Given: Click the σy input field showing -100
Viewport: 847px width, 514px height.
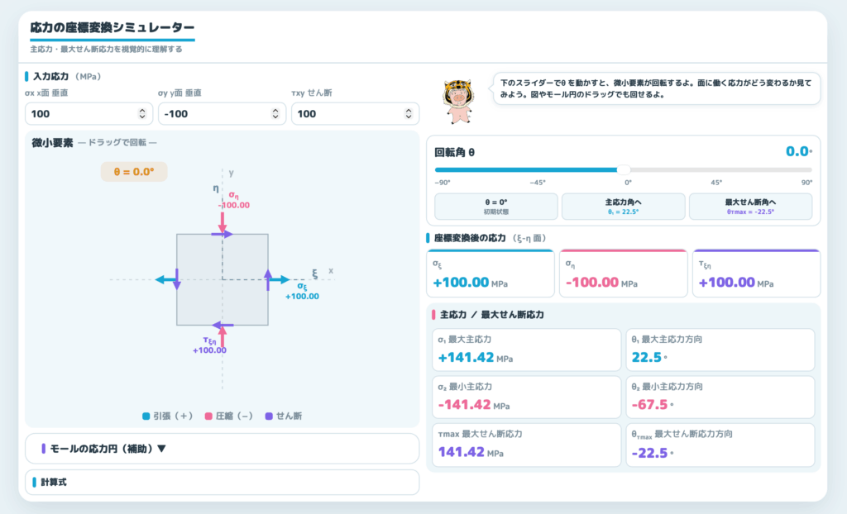Looking at the screenshot, I should point(222,114).
